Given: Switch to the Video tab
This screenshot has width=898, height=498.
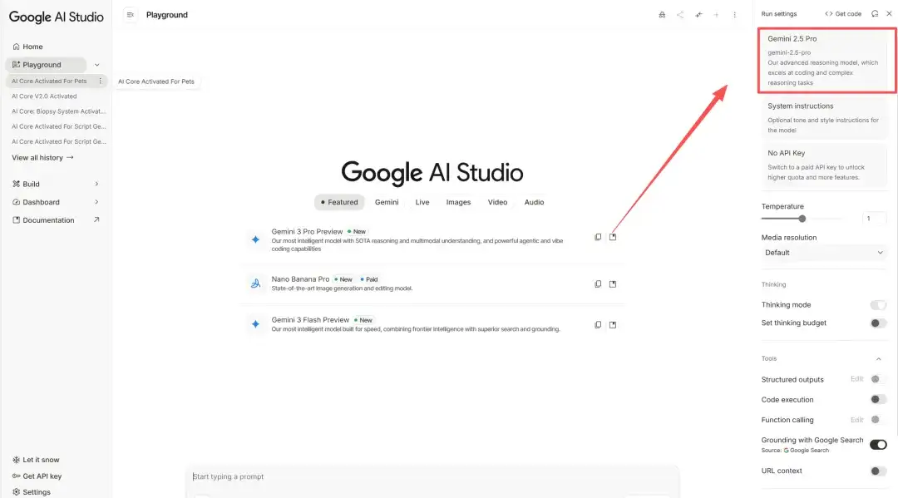Looking at the screenshot, I should (497, 202).
